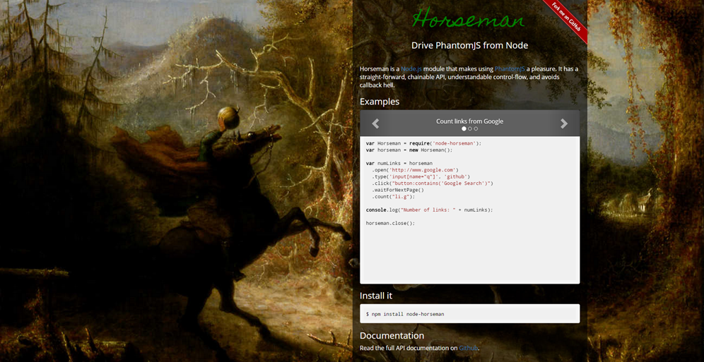The image size is (704, 362).
Task: Follow the Node.js link in the intro
Action: click(411, 69)
